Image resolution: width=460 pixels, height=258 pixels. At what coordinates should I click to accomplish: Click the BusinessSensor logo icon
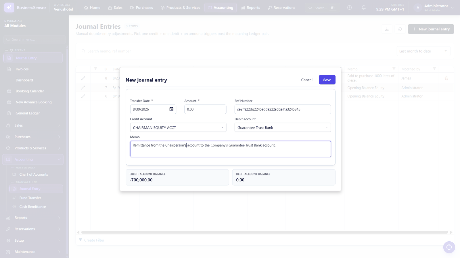[9, 7]
